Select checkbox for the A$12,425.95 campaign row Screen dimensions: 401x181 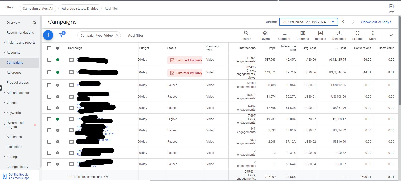49,60
